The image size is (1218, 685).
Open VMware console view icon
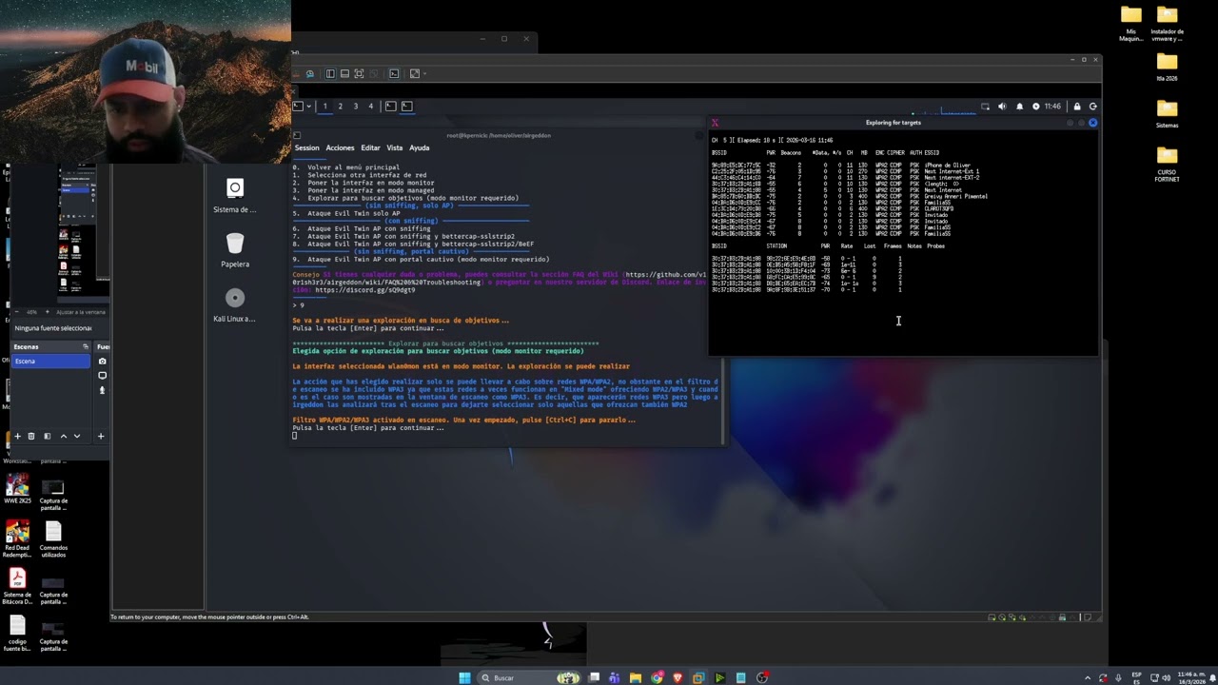pyautogui.click(x=394, y=73)
